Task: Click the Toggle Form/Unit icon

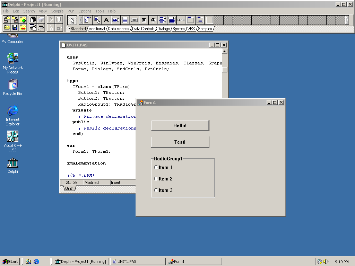Action: pyautogui.click(x=33, y=28)
